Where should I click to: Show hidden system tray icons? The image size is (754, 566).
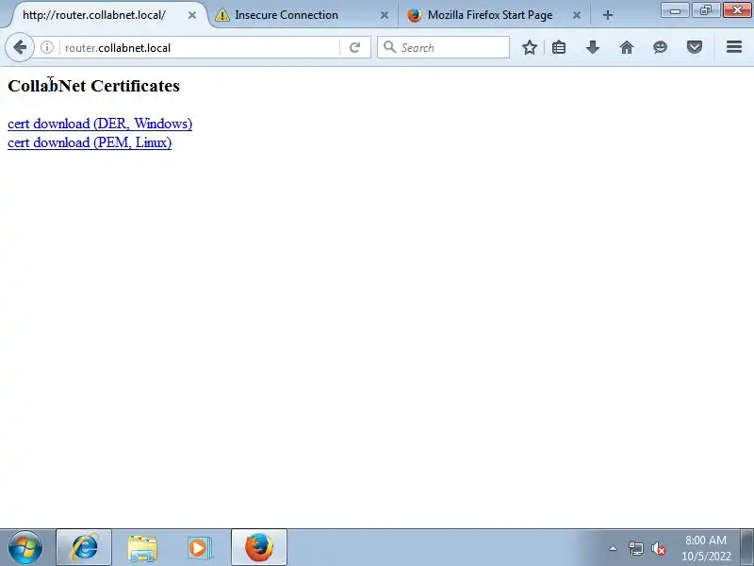tap(614, 548)
